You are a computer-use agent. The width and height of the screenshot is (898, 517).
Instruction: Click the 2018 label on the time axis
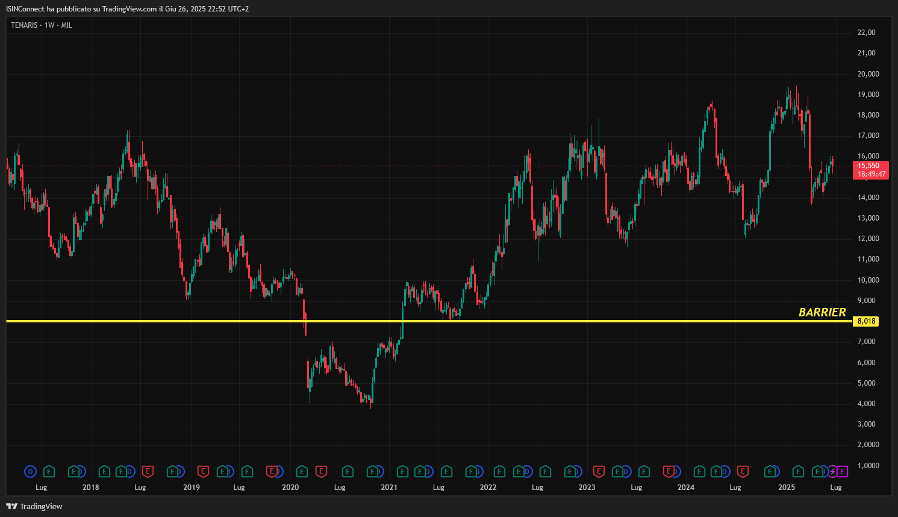coord(91,487)
